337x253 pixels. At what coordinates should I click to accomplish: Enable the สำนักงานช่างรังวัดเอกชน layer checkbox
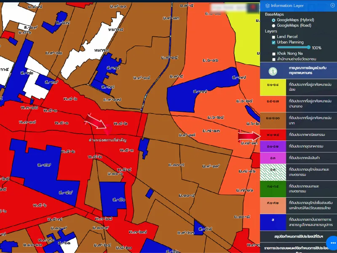tap(274, 59)
